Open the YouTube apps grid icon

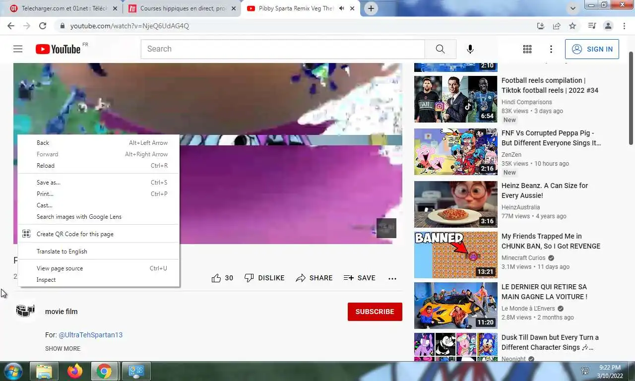[527, 49]
